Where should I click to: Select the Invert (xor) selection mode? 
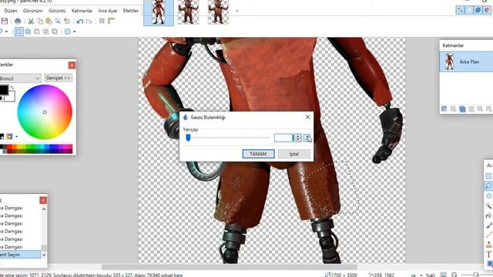pos(55,32)
